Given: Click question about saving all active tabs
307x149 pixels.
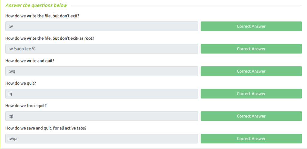Looking at the screenshot, I should coord(46,128).
